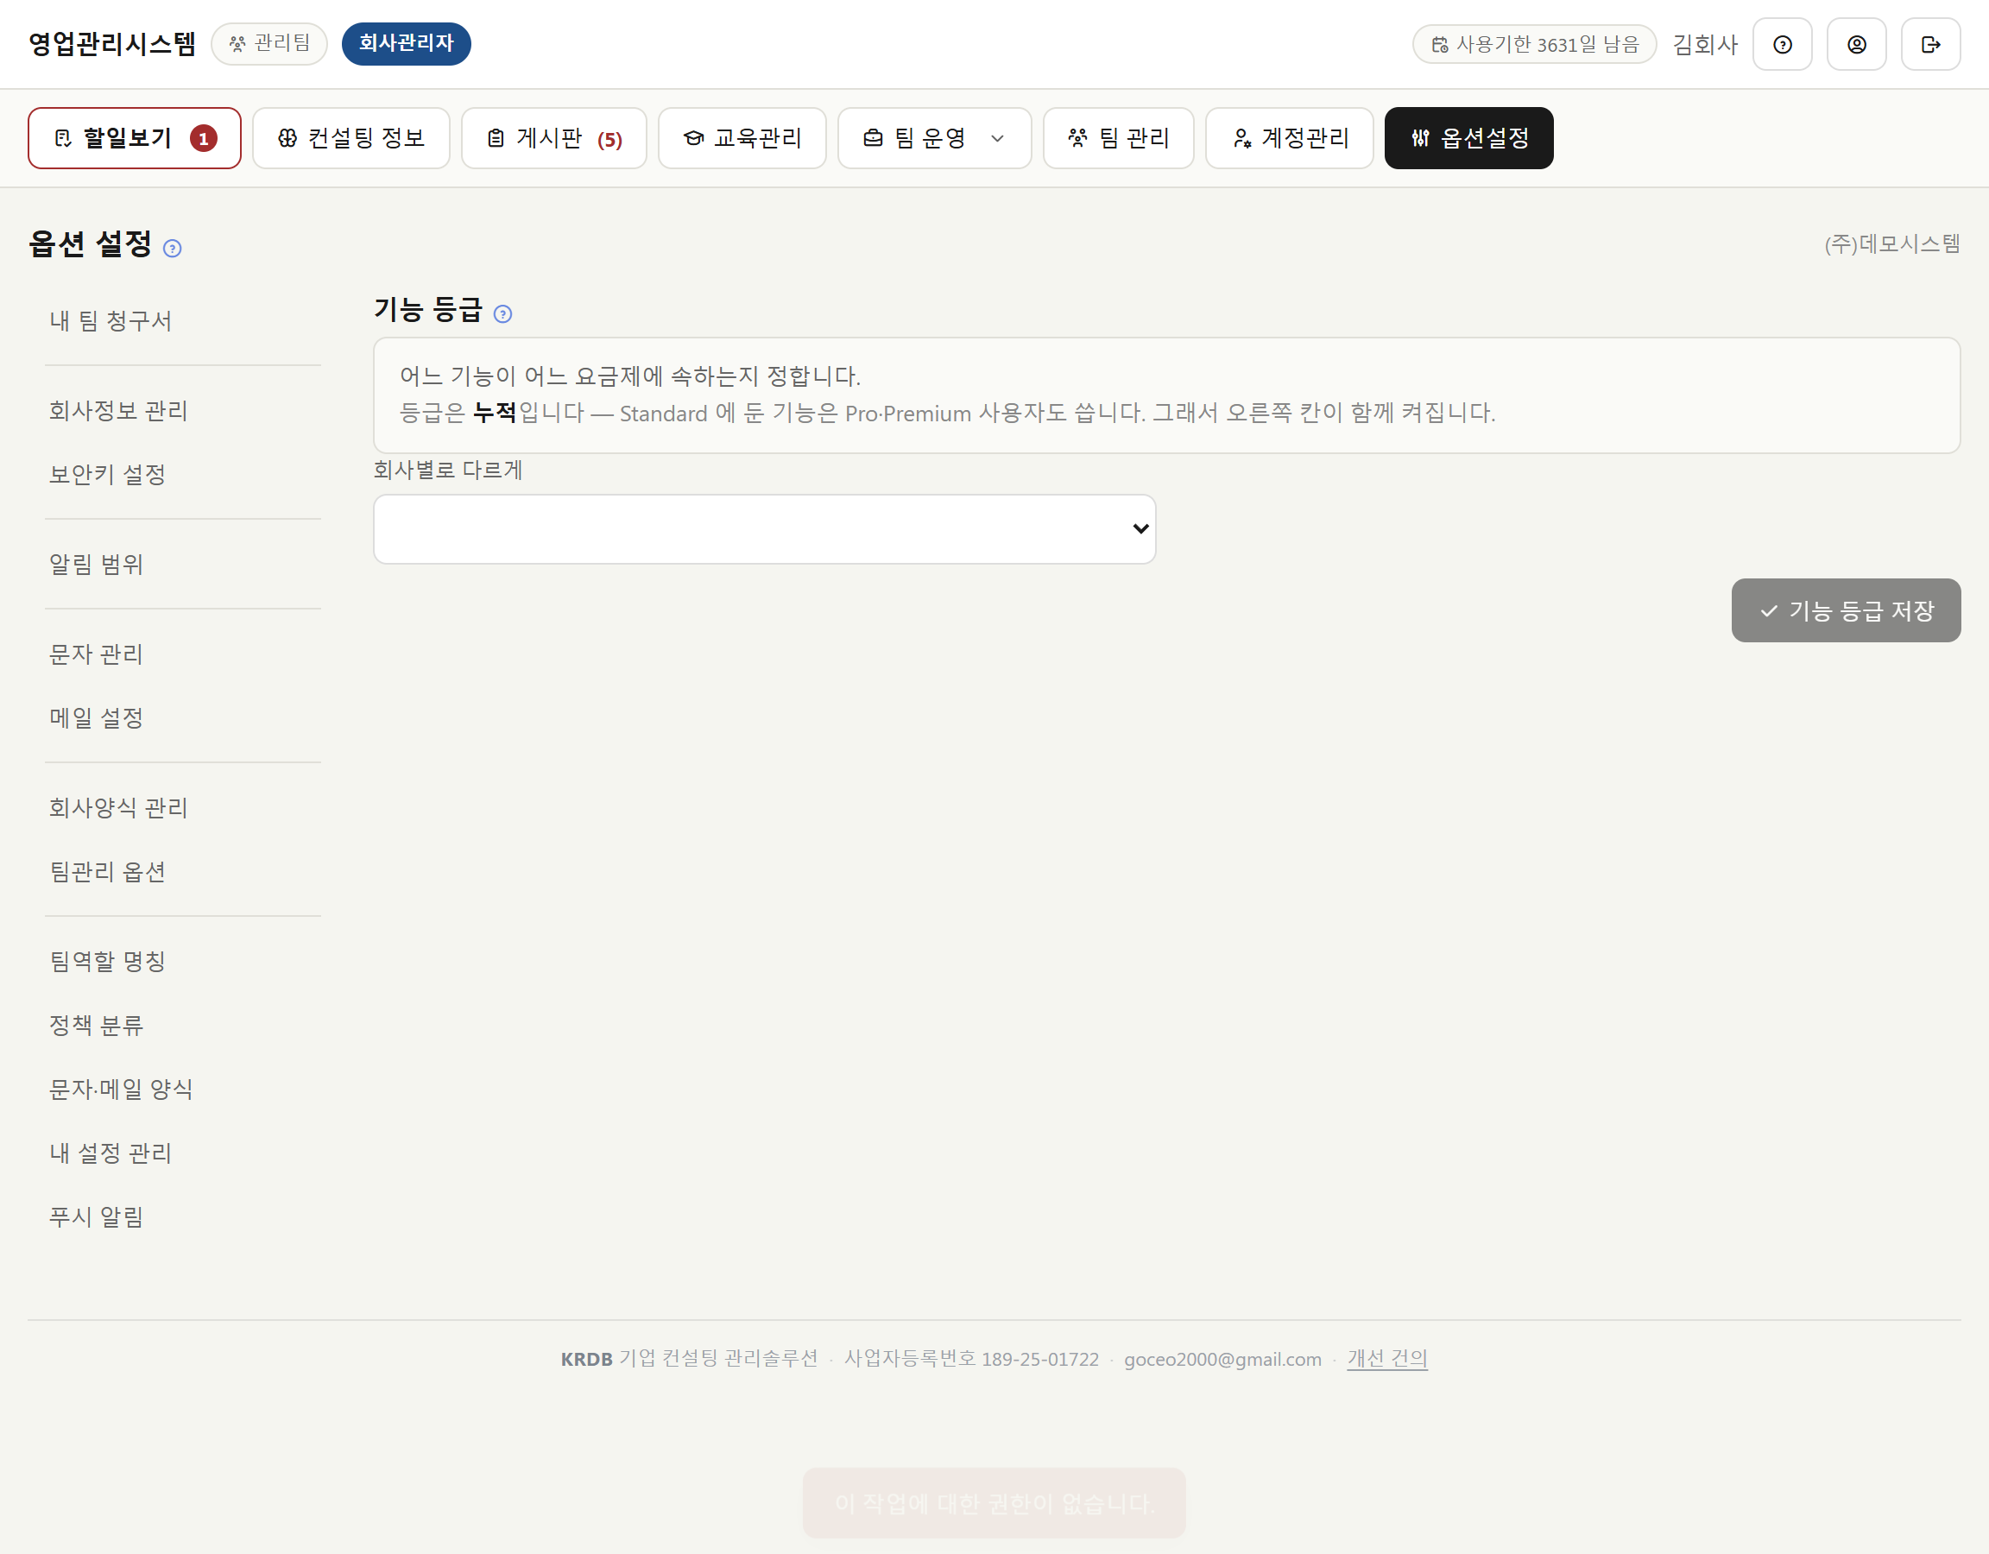Click the 기능 등급 저장 button
Viewport: 1989px width, 1554px height.
click(x=1845, y=610)
